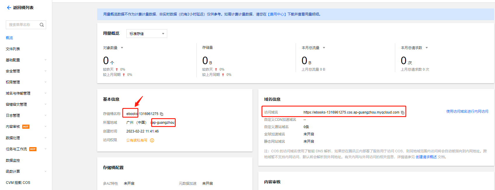Open the 创建请求概述 documentation link
Image resolution: width=495 pixels, height=190 pixels.
pos(426,157)
